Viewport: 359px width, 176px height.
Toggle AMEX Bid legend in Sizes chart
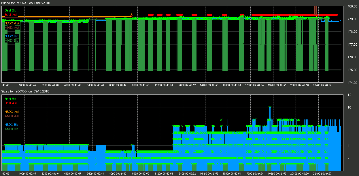12,129
